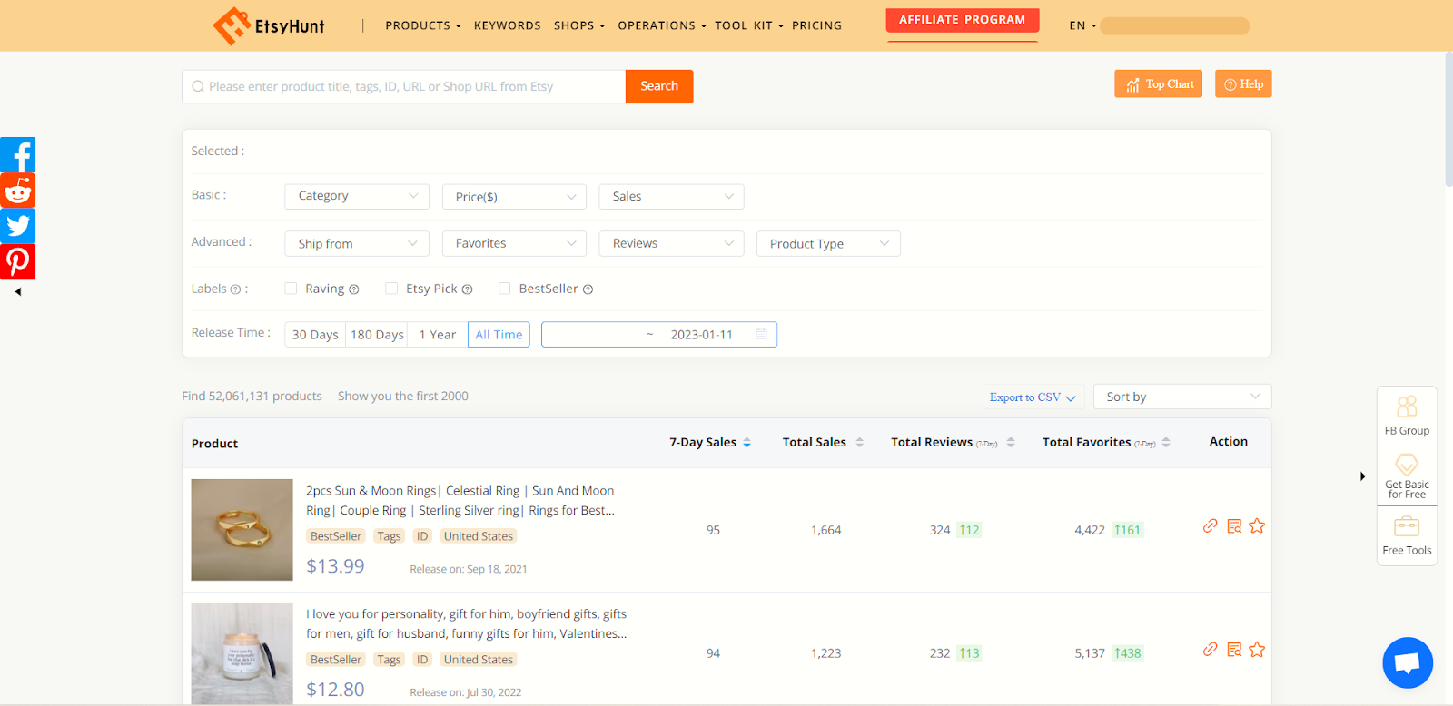The height and width of the screenshot is (706, 1453).
Task: Select 1 Year release time
Action: click(x=438, y=335)
